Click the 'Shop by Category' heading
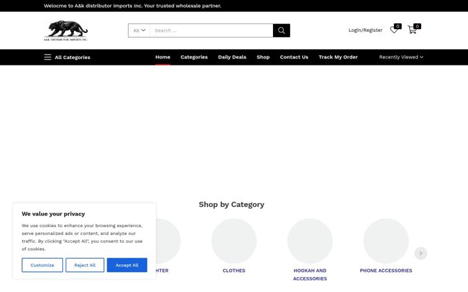Image resolution: width=468 pixels, height=292 pixels. (231, 204)
